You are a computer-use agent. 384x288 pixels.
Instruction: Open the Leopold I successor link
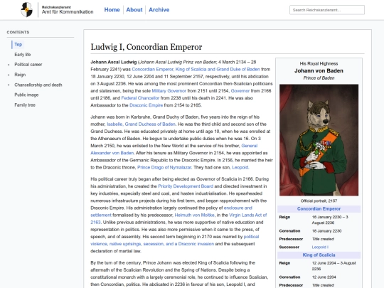click(x=320, y=247)
